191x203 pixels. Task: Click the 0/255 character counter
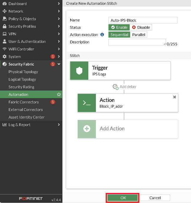[172, 44]
